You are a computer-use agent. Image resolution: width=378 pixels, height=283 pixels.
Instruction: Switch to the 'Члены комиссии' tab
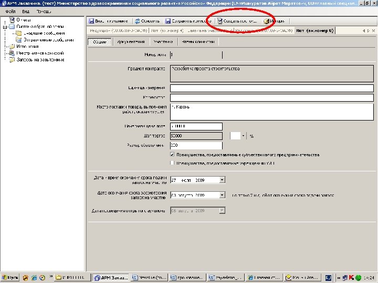click(x=198, y=42)
